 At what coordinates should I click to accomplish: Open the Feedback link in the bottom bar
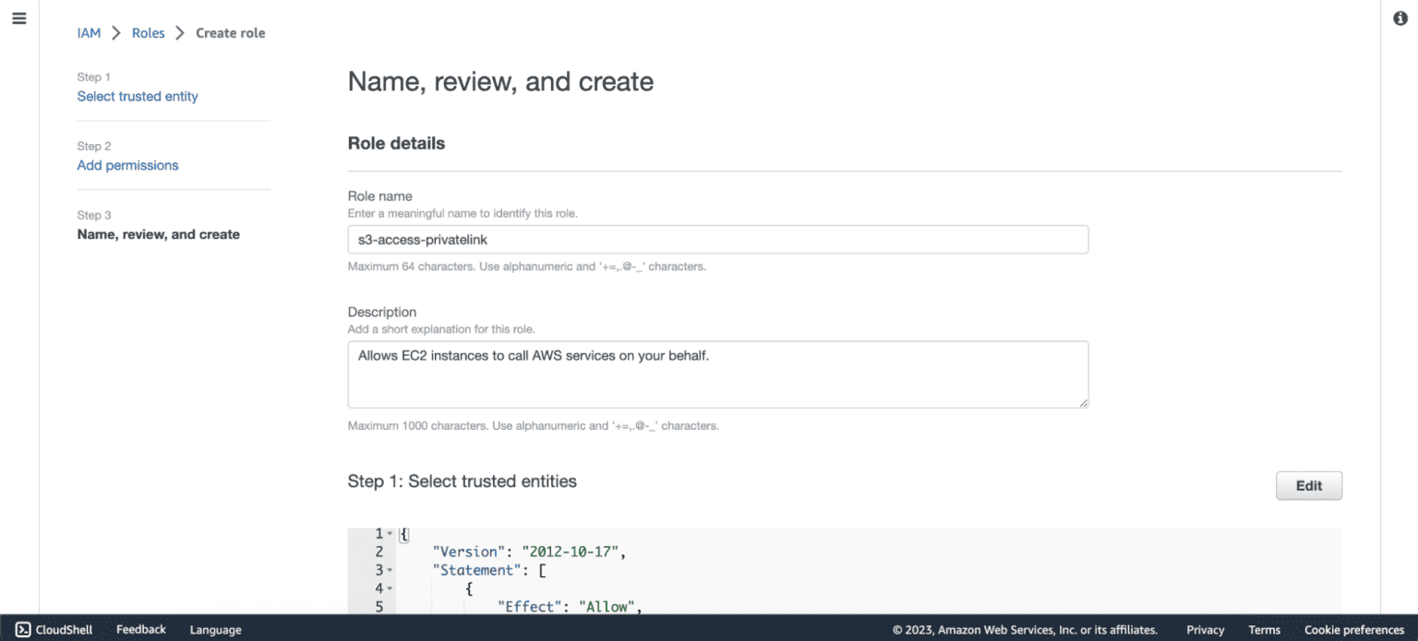[140, 630]
